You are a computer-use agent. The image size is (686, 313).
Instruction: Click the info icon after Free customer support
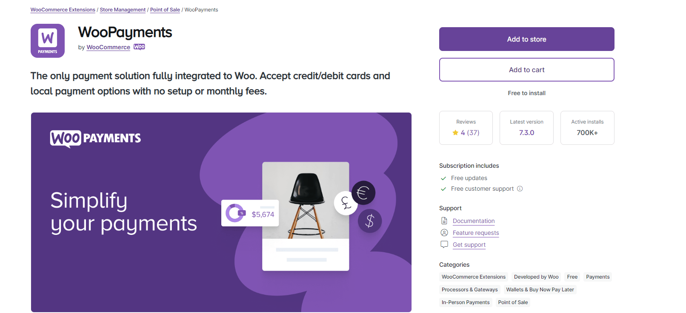click(520, 189)
